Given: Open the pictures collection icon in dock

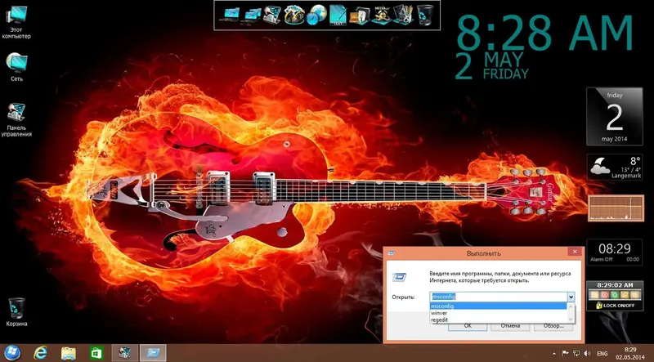Looking at the screenshot, I should 294,16.
